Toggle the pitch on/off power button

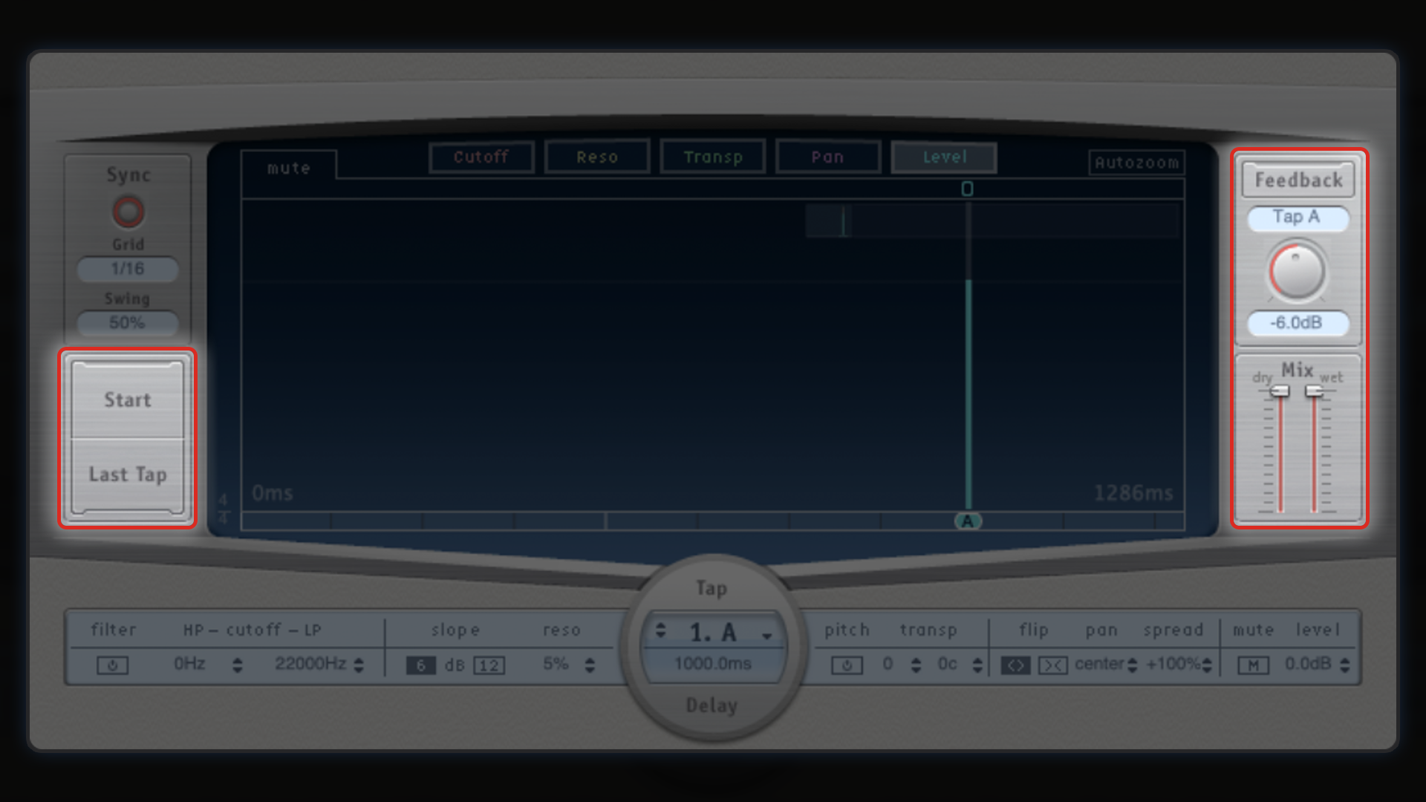847,665
